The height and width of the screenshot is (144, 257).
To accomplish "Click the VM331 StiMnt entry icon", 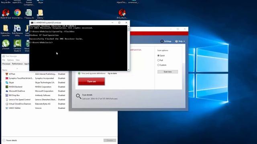I will [x=7, y=108].
